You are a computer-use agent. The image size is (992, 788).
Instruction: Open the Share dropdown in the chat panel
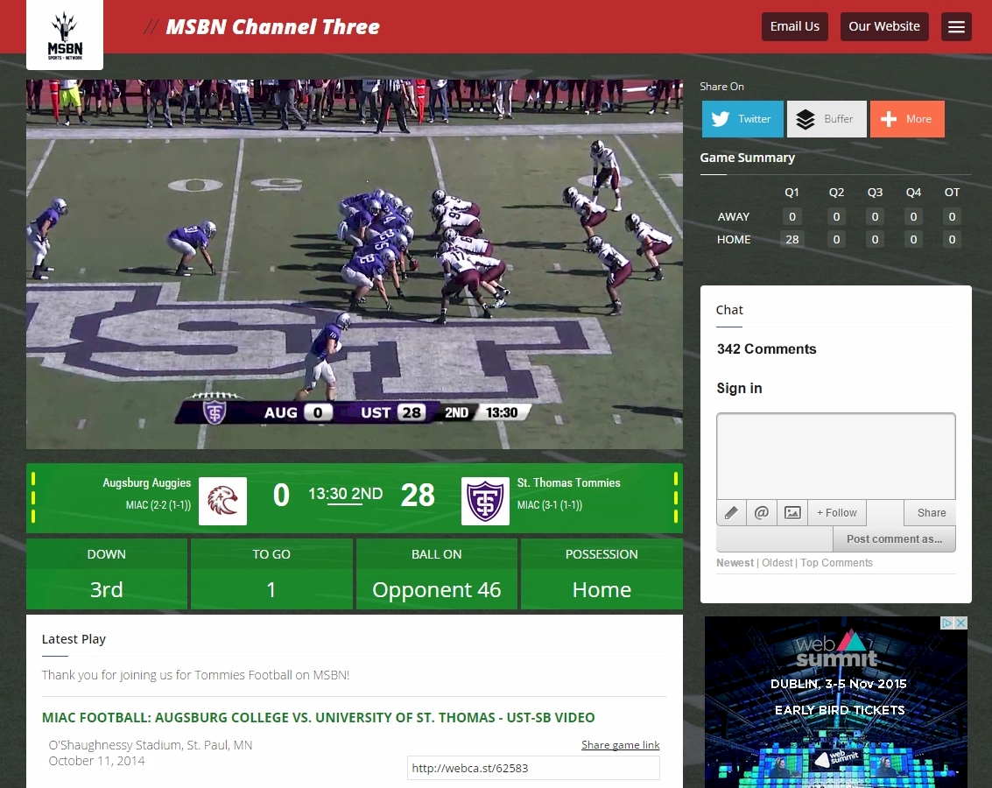(x=930, y=512)
